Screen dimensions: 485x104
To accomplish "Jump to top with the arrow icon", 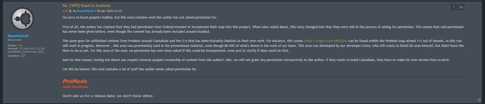I will 479,100.
